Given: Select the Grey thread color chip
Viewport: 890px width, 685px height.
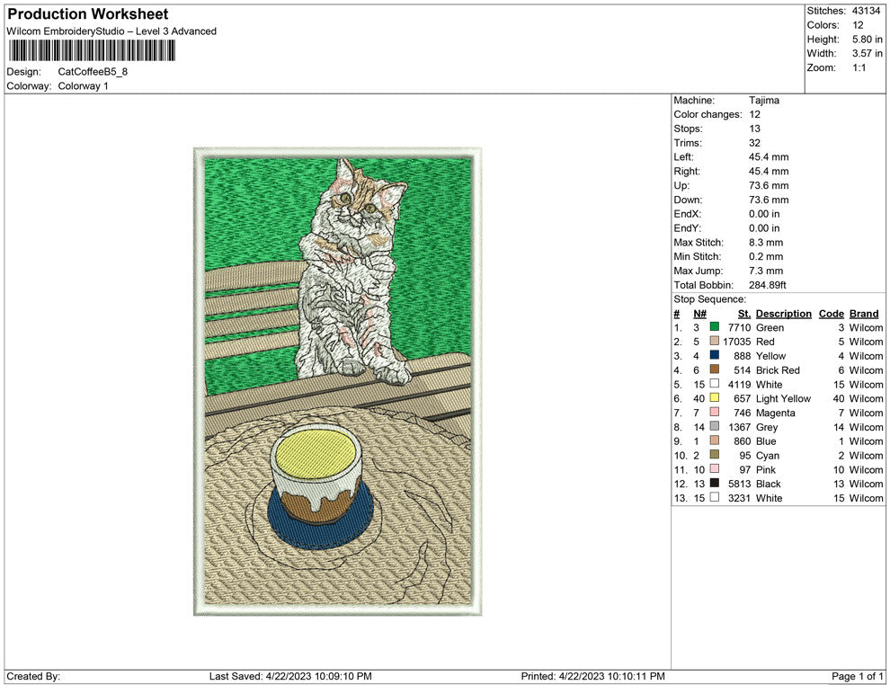Looking at the screenshot, I should (x=714, y=427).
